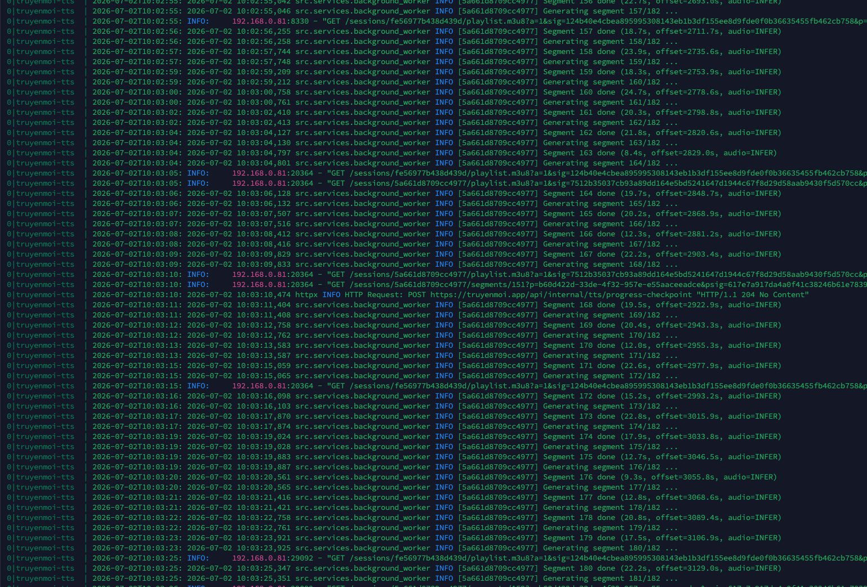Click the offset=3106.9s value

coord(687,538)
